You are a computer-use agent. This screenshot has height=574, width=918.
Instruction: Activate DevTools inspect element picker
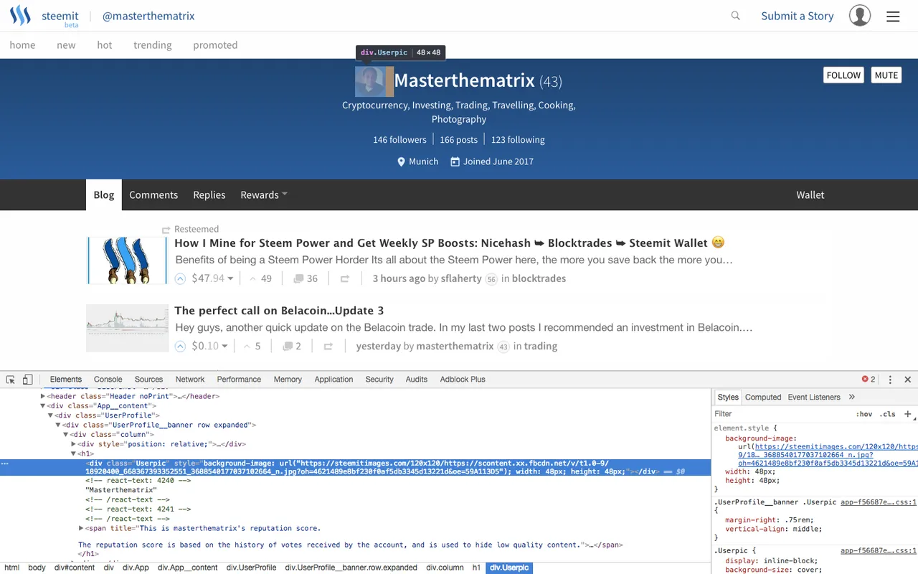pos(11,380)
